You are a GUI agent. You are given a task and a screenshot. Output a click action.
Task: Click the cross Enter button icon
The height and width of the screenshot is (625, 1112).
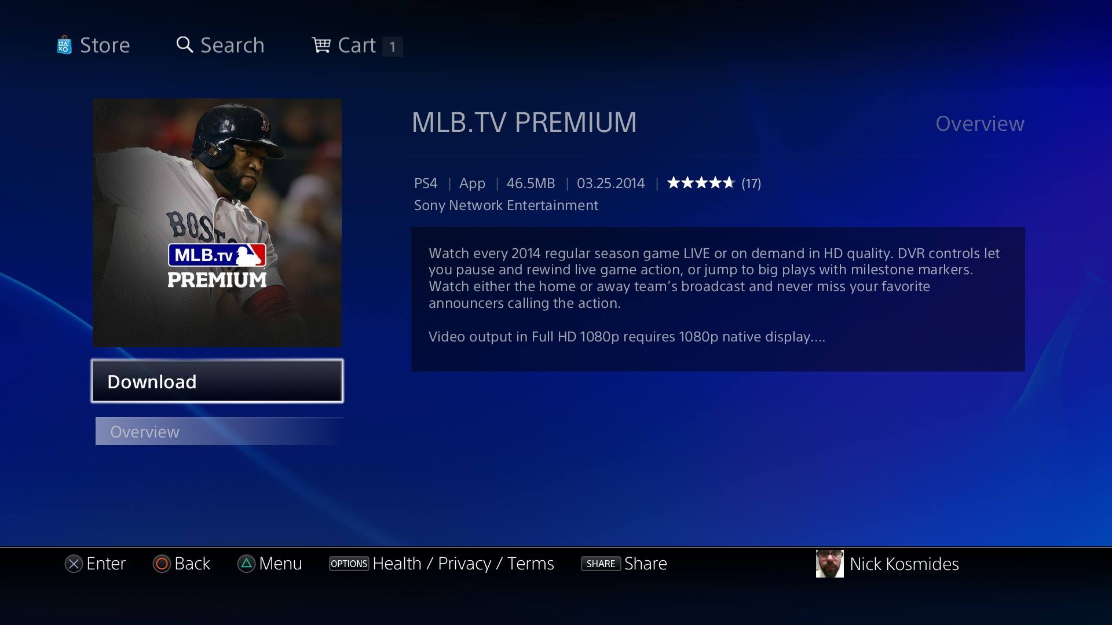[74, 564]
